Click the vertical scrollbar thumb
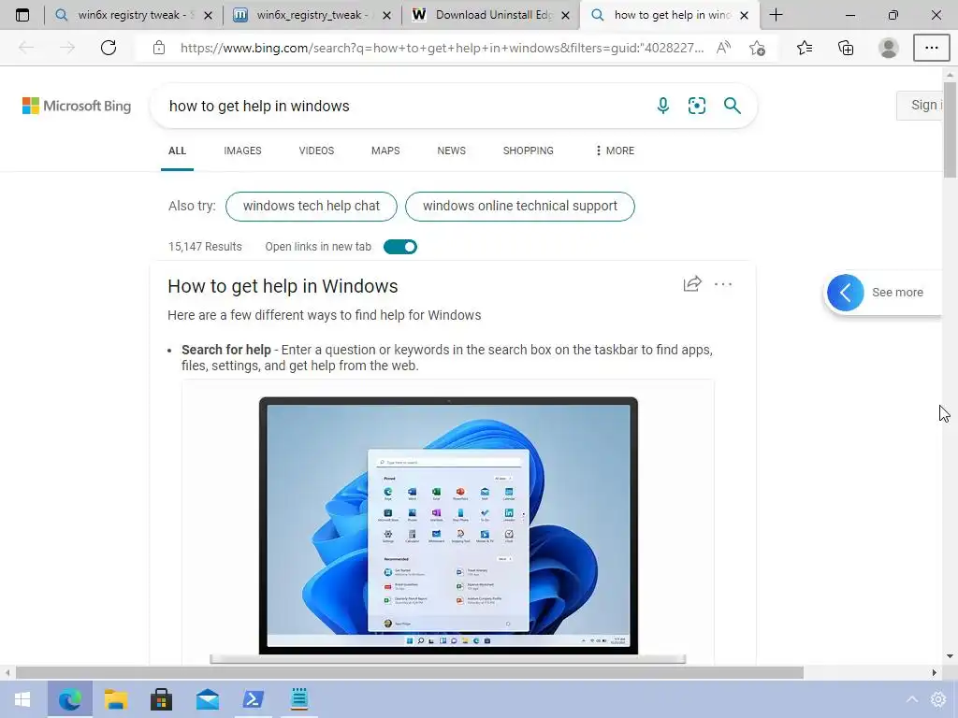Screen dimensions: 958x718 tap(951, 128)
